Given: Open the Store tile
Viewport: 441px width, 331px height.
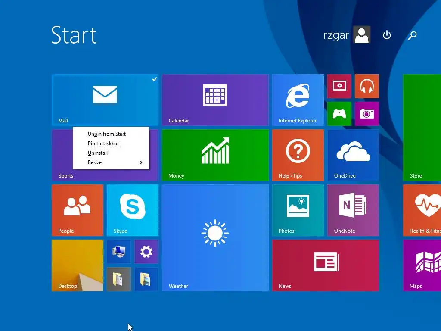Looking at the screenshot, I should [422, 128].
